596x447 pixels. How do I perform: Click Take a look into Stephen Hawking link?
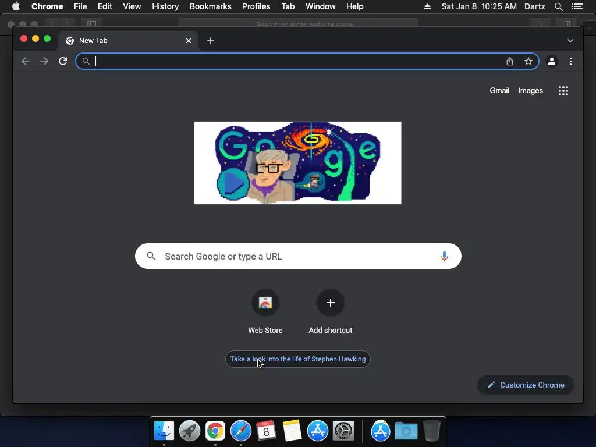click(297, 359)
